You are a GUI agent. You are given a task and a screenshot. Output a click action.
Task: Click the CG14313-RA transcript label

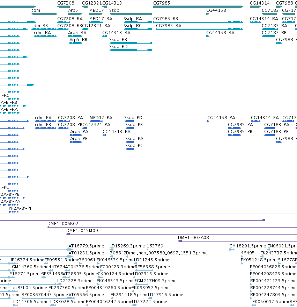pos(117,33)
